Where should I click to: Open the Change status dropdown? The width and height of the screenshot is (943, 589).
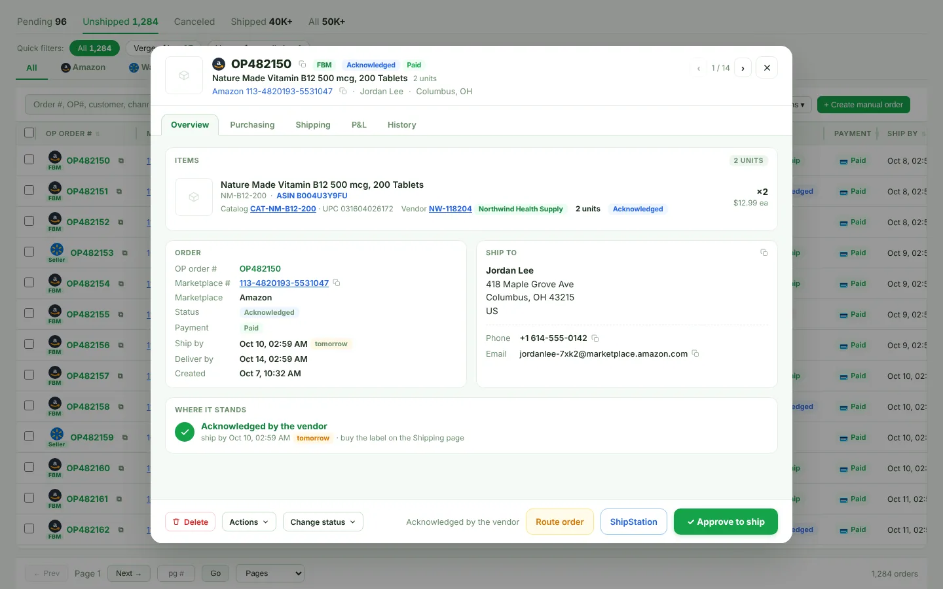tap(323, 522)
